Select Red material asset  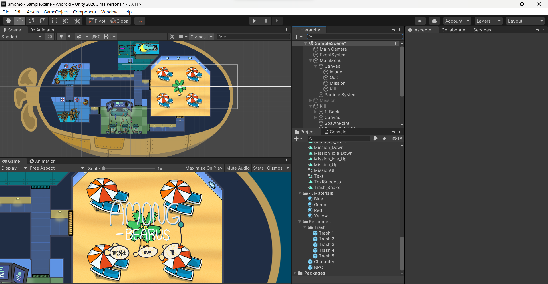(318, 210)
